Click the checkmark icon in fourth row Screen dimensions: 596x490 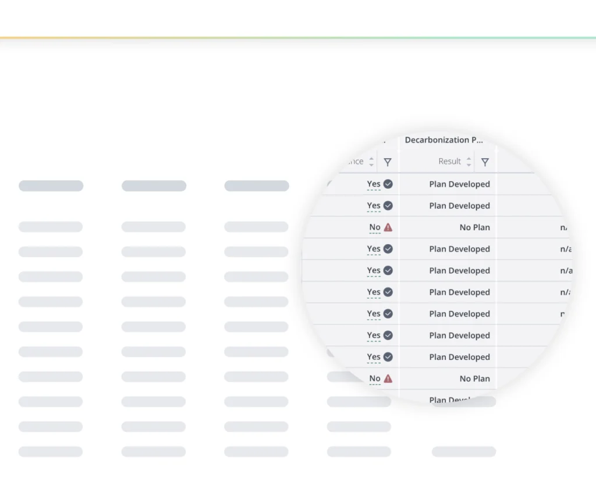coord(388,249)
